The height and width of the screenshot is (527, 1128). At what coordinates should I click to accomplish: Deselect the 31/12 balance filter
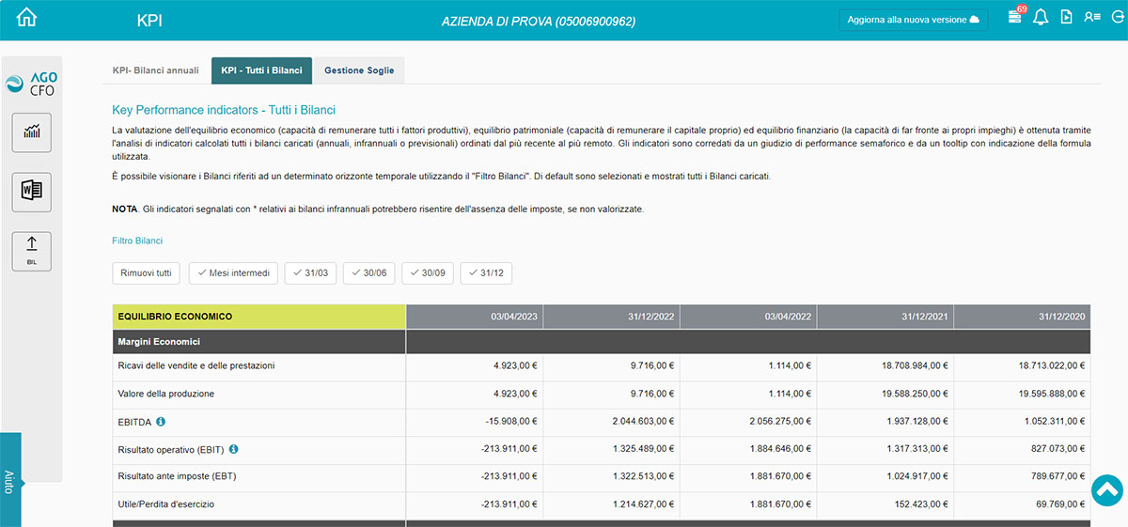click(x=486, y=273)
